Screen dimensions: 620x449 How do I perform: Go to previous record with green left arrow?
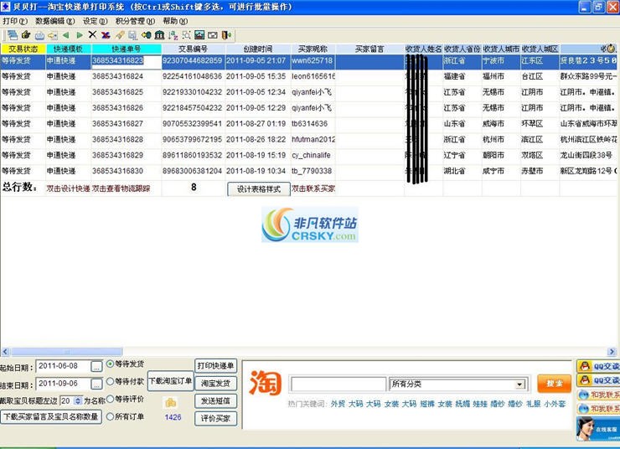coord(66,35)
